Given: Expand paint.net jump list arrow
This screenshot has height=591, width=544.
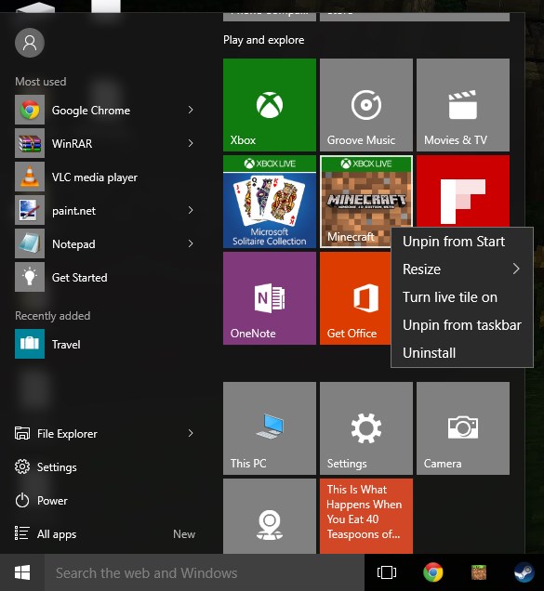Looking at the screenshot, I should point(191,210).
